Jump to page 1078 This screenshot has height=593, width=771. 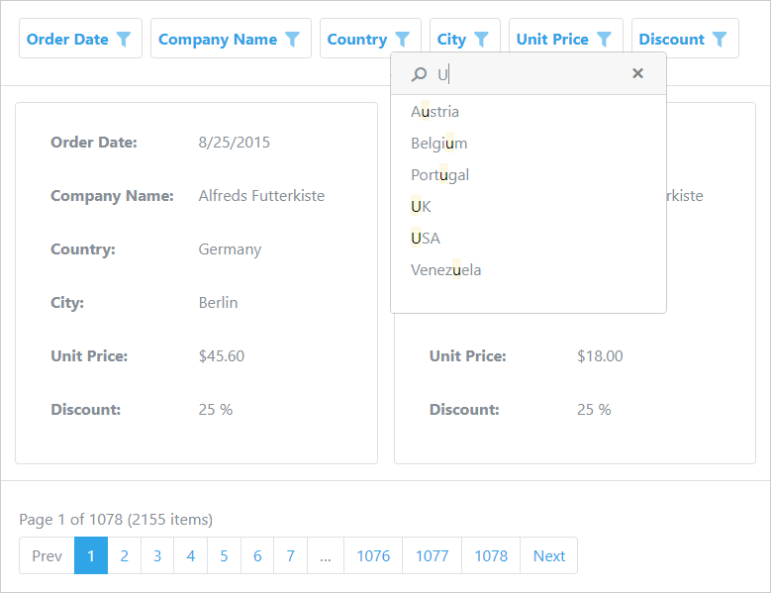tap(490, 555)
